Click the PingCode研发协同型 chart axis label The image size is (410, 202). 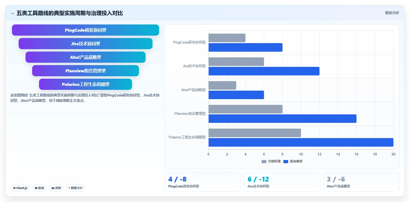[189, 42]
